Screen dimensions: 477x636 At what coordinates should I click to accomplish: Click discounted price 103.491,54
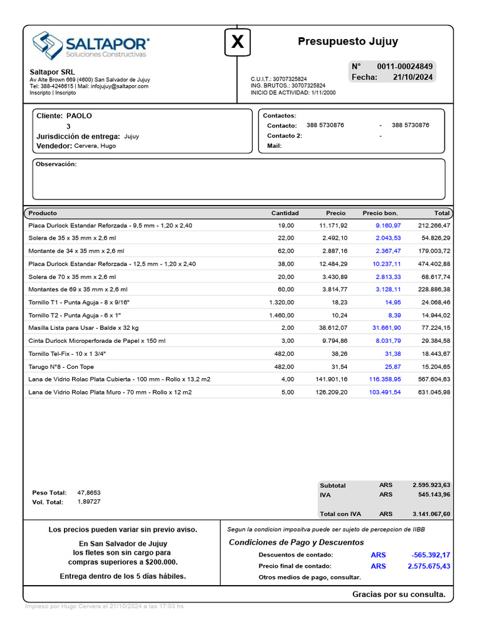pyautogui.click(x=385, y=393)
